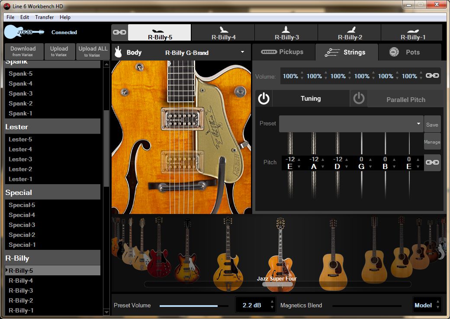Toggle the Tuning power button
Viewport: 450px width, 319px height.
click(264, 99)
